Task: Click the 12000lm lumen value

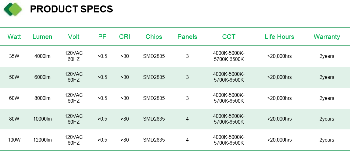Action: pyautogui.click(x=42, y=140)
